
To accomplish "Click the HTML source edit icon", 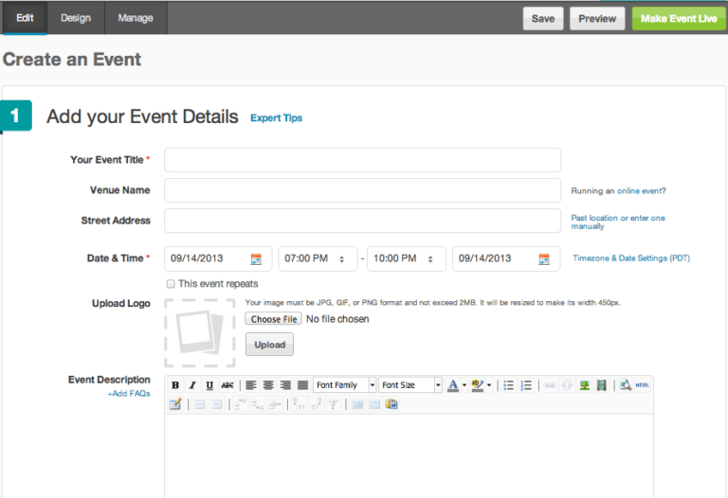I will (643, 385).
